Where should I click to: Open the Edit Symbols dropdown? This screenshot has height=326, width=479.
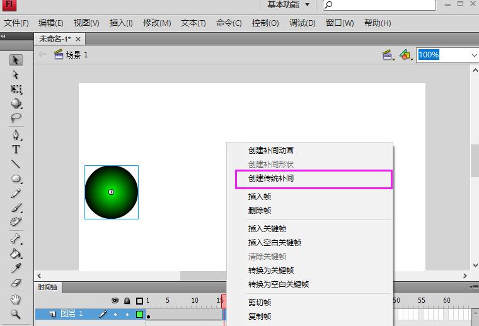coord(406,55)
